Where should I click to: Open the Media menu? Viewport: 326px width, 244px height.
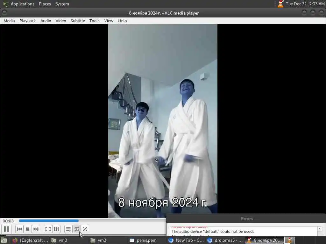pyautogui.click(x=9, y=21)
